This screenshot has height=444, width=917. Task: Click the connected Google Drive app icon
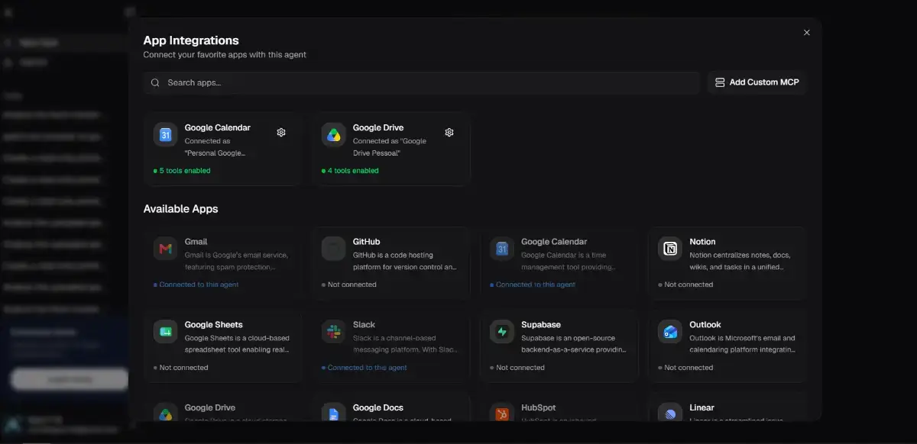tap(334, 135)
